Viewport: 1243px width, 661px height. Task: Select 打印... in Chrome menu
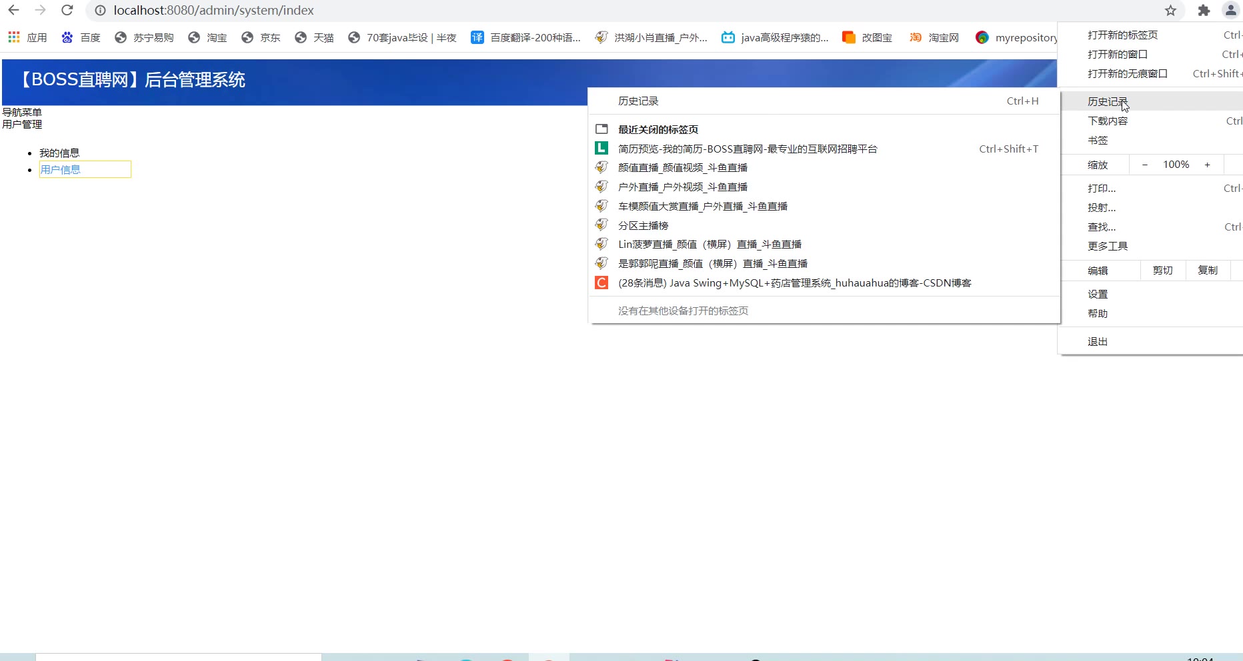click(x=1150, y=188)
